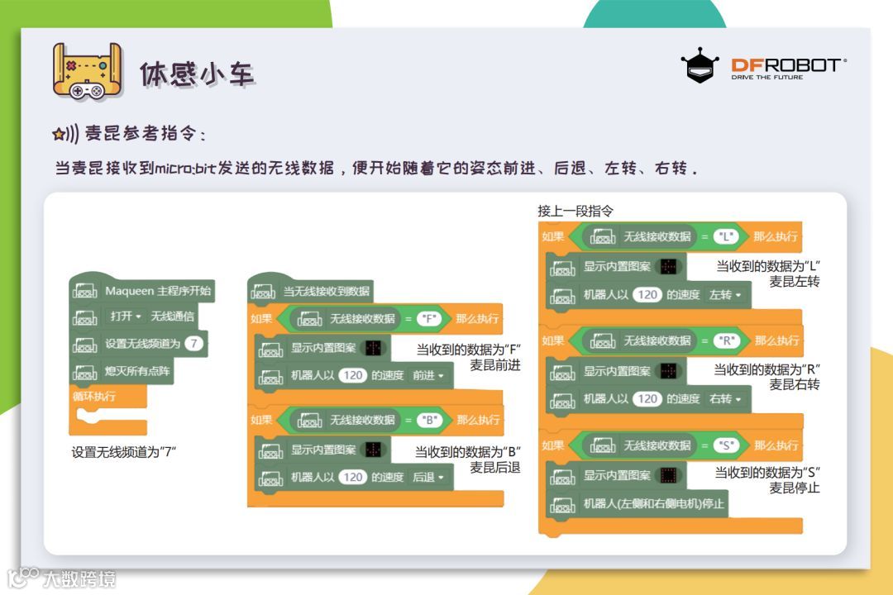
Task: Click robot icon in the "B" 无线接收数据 condition
Action: click(309, 421)
